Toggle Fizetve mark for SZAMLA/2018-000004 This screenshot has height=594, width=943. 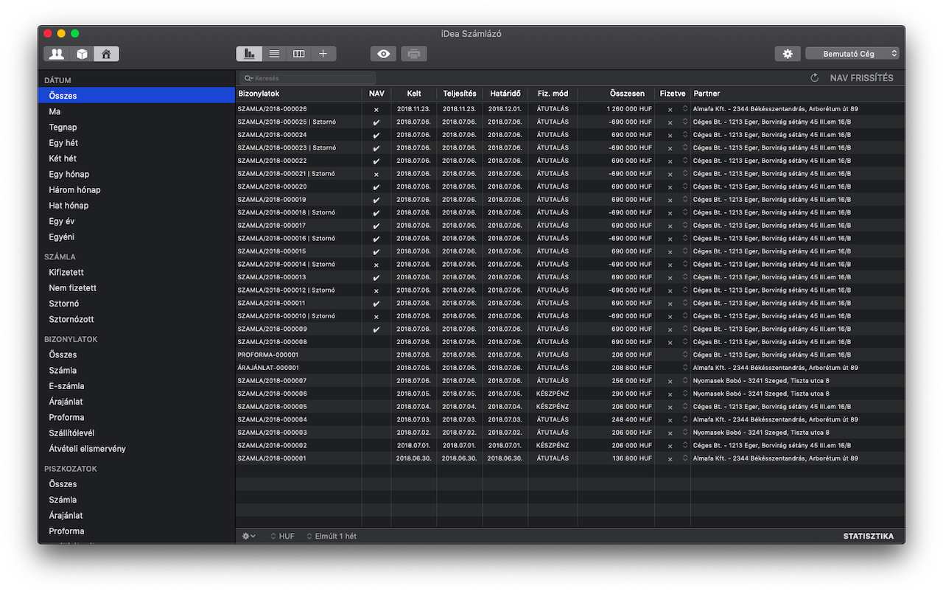click(x=670, y=420)
